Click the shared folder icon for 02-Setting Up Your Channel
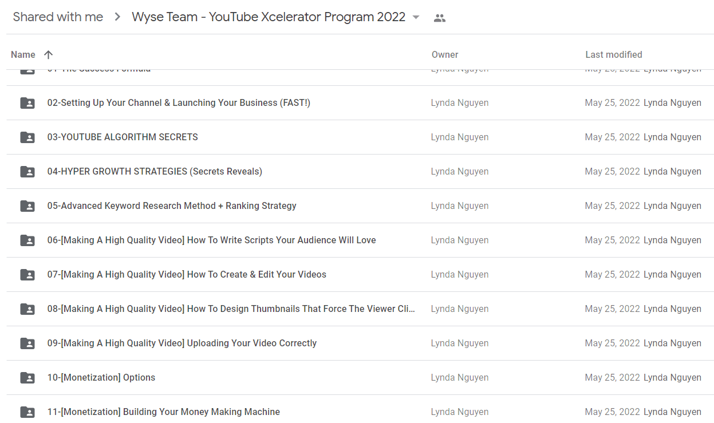This screenshot has width=714, height=423. coord(27,103)
